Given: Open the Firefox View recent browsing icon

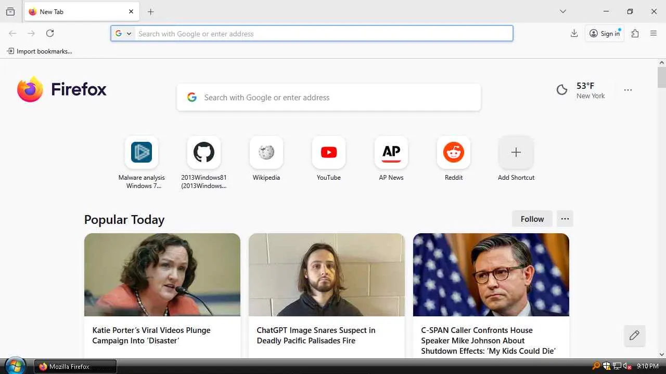Looking at the screenshot, I should pos(10,11).
